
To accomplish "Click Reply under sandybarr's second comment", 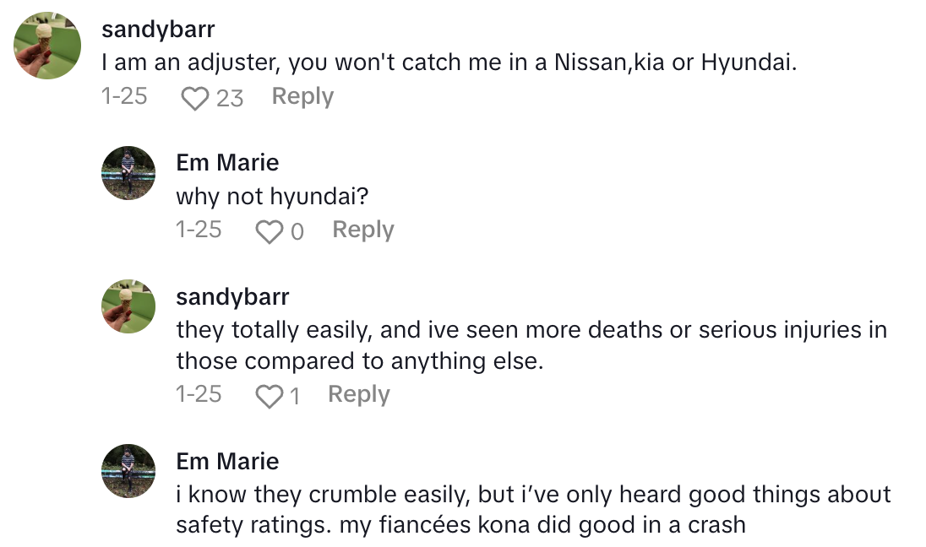I will click(358, 393).
